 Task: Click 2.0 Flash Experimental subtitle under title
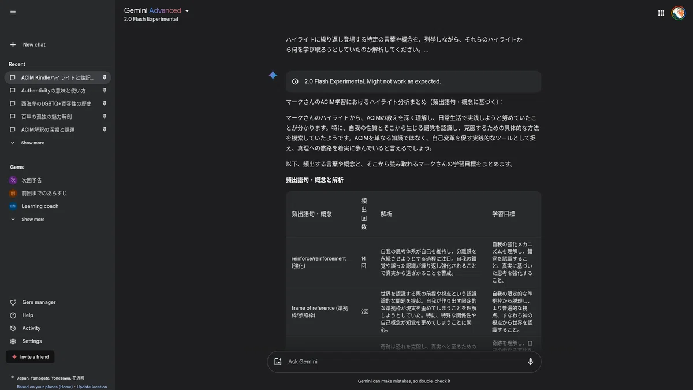click(151, 19)
